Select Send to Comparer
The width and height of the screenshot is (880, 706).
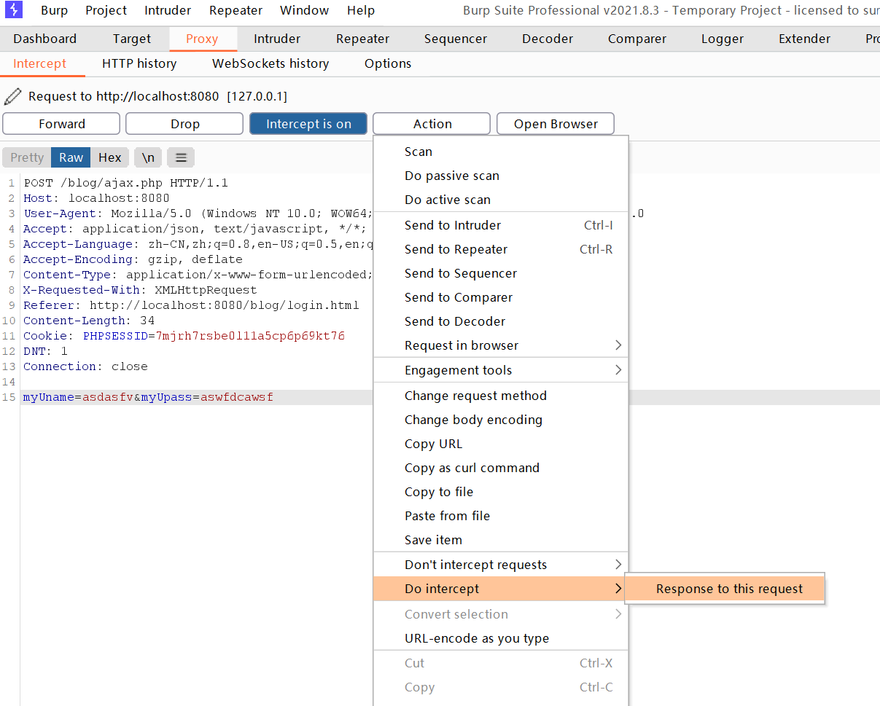[501, 297]
